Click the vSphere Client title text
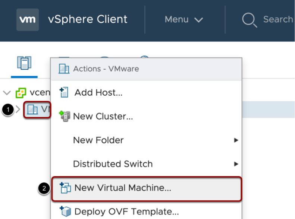 point(88,19)
